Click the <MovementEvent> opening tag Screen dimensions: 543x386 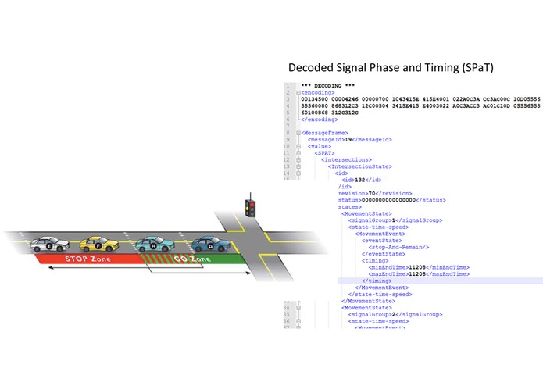[380, 234]
